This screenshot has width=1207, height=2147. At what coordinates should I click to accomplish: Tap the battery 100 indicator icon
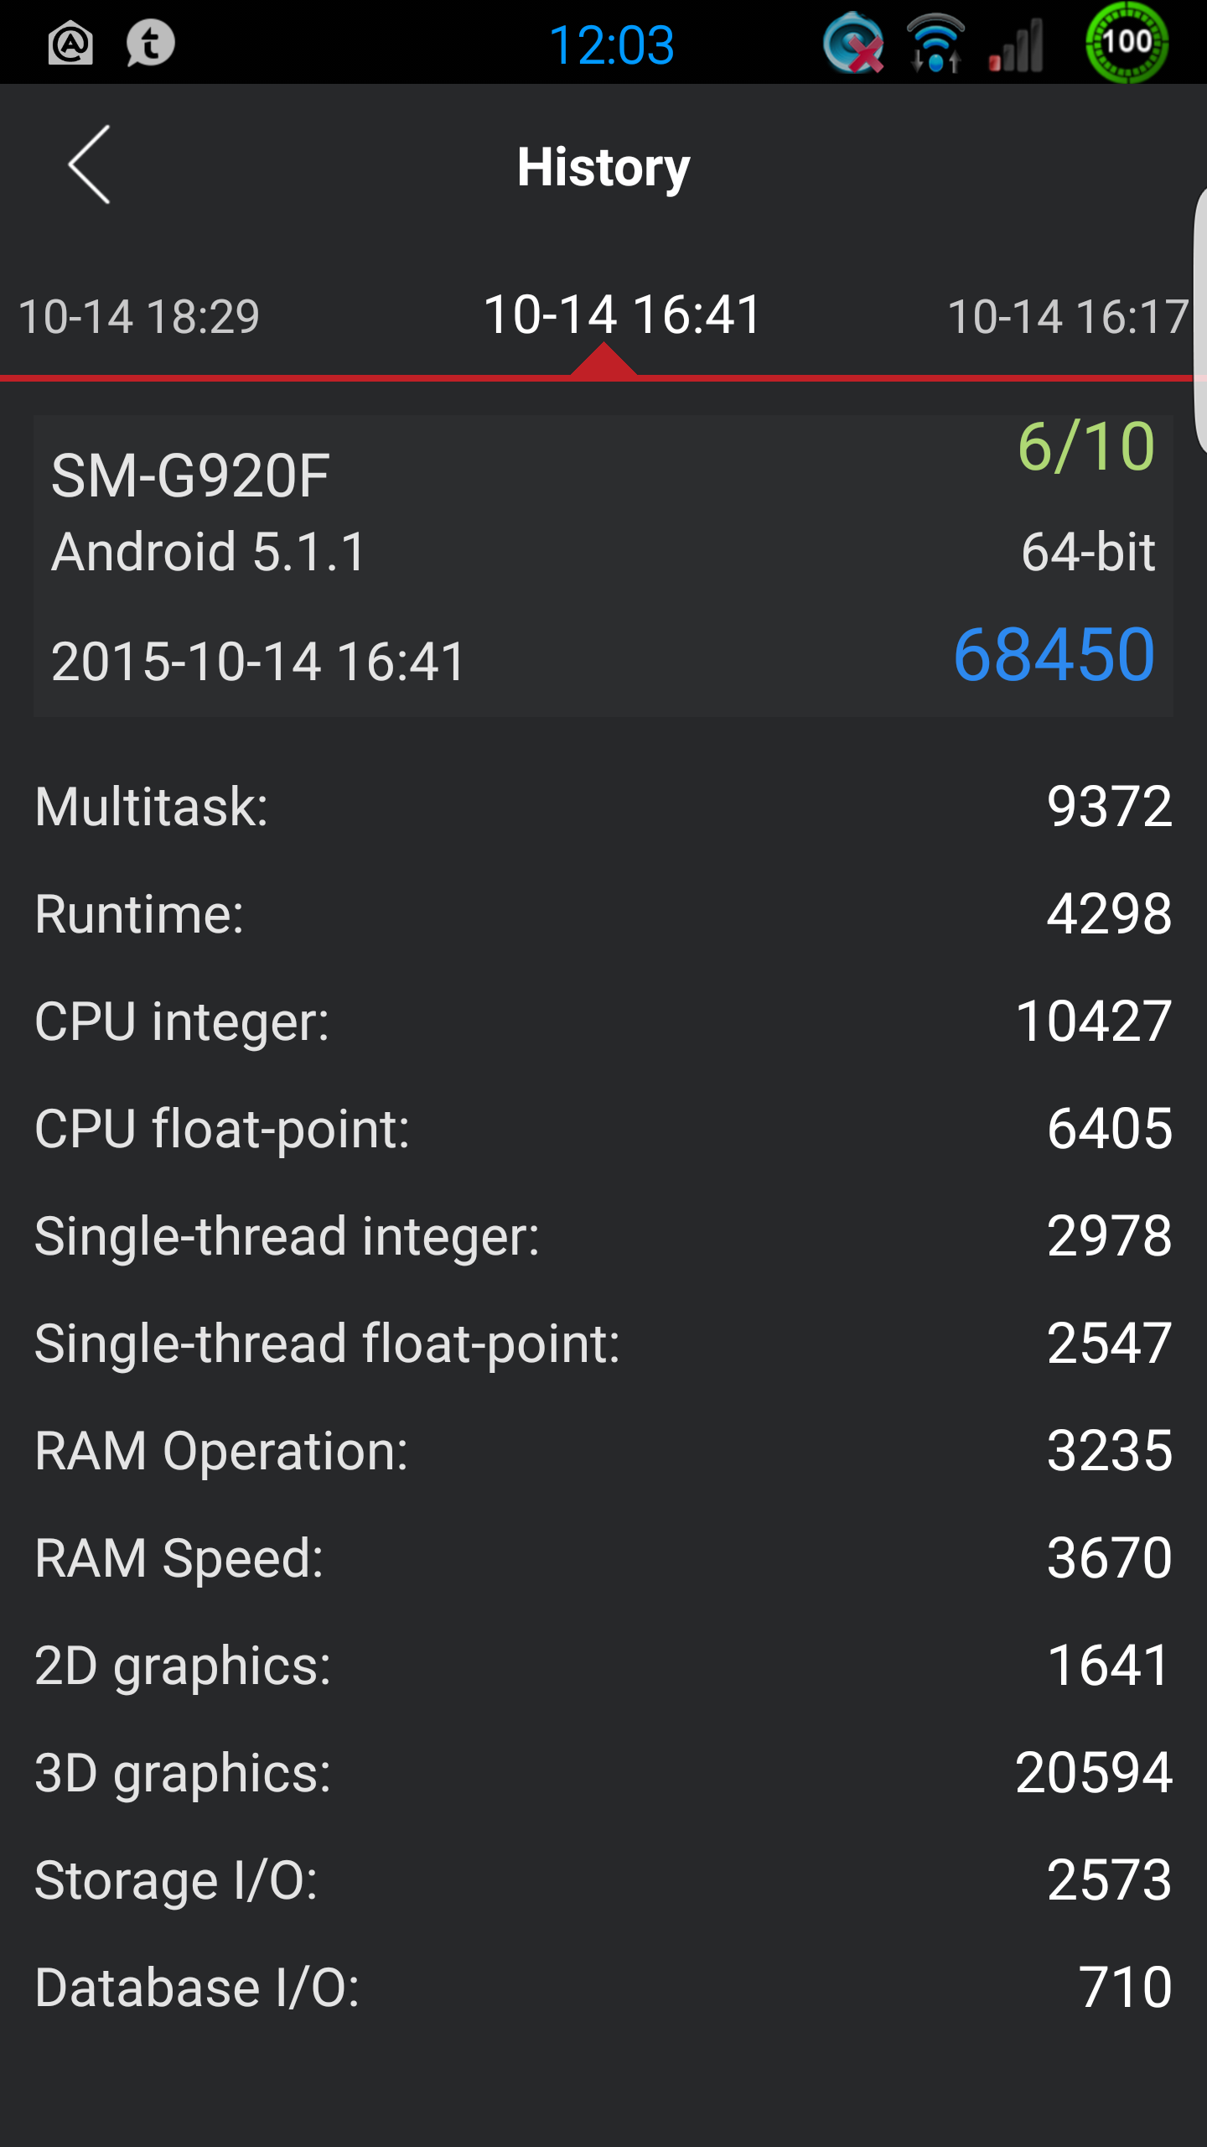1127,42
